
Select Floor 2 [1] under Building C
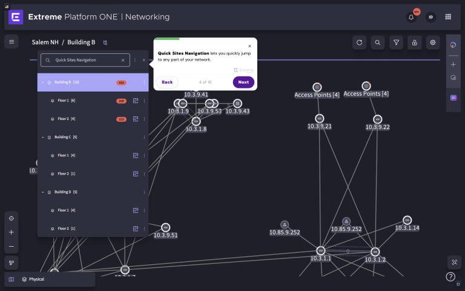(93, 174)
